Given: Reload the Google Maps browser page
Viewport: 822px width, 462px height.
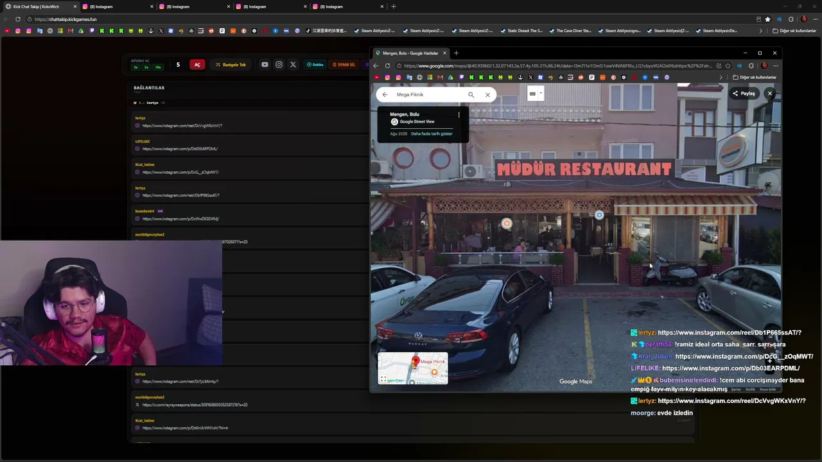Looking at the screenshot, I should 387,65.
